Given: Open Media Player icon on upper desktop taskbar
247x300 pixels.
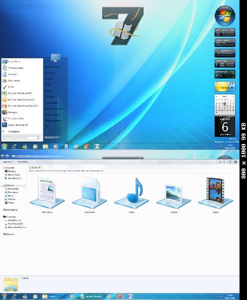Looking at the screenshot, I should point(55,146).
